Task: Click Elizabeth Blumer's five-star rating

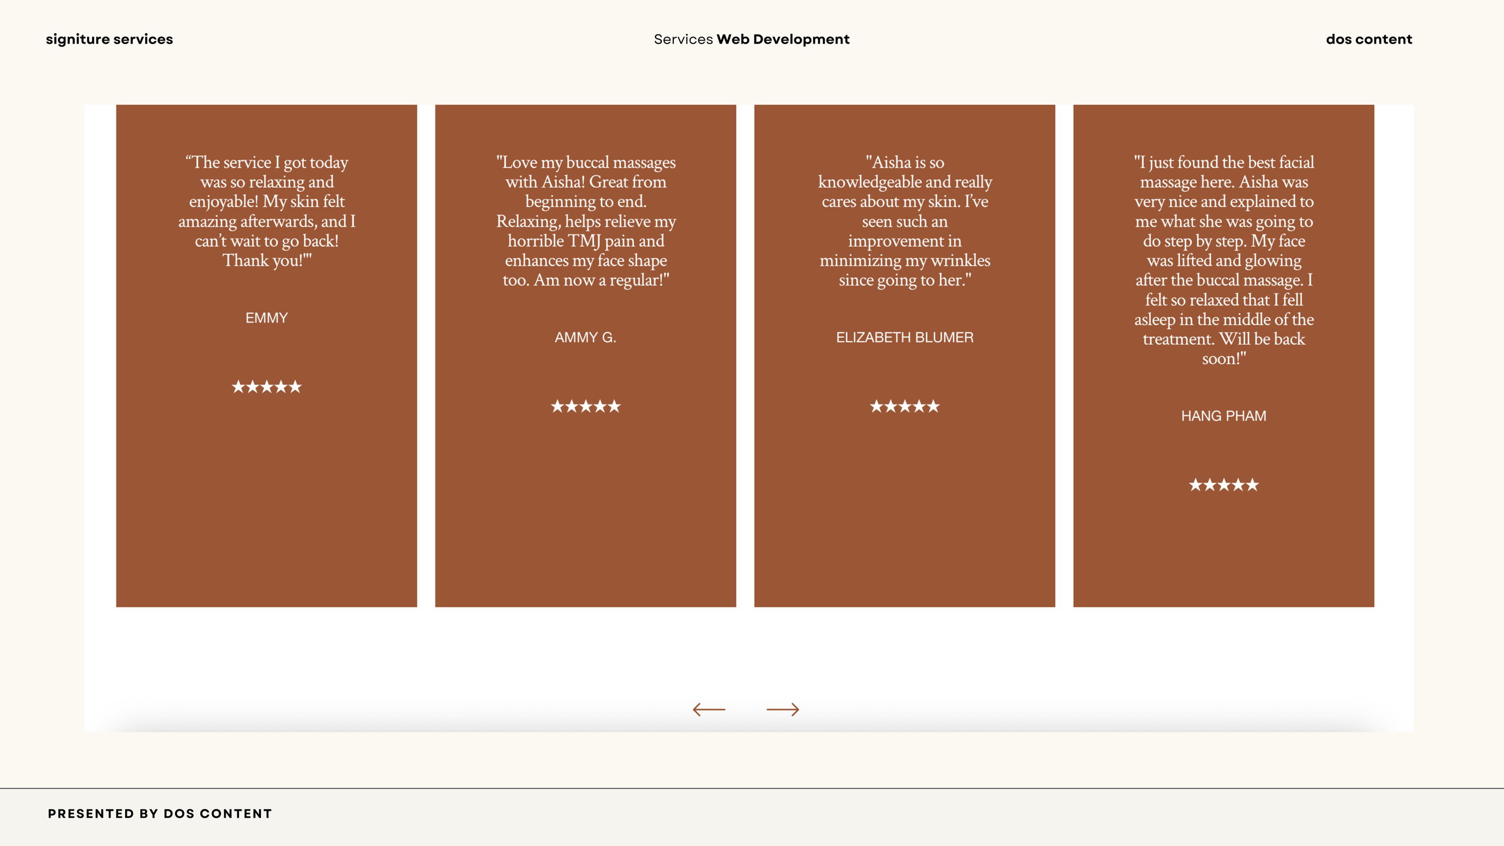Action: (904, 406)
